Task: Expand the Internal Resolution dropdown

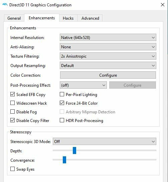Action: coord(108,37)
